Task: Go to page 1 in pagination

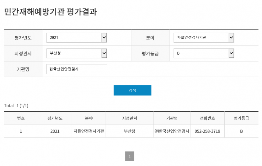Action: (130, 156)
